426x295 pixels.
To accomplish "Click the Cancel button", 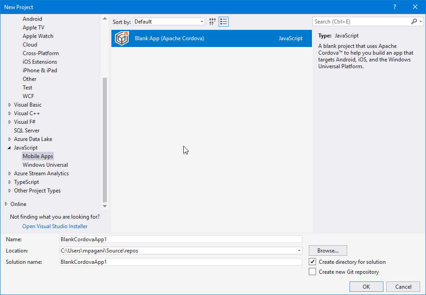I will coord(403,286).
